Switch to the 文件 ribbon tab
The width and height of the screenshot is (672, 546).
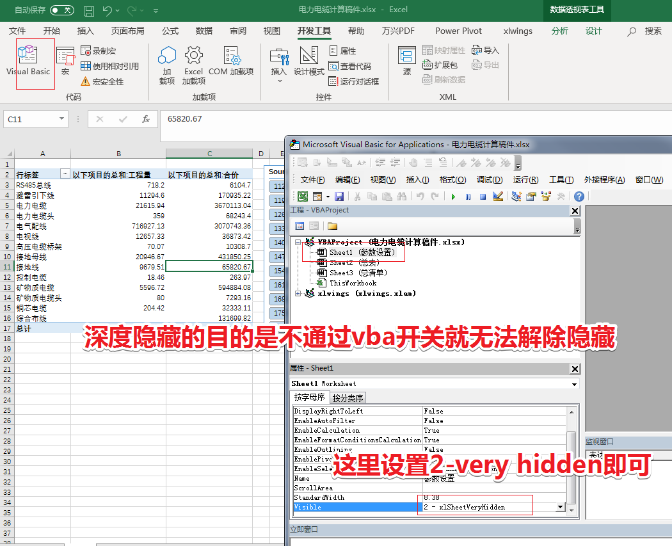tap(17, 31)
